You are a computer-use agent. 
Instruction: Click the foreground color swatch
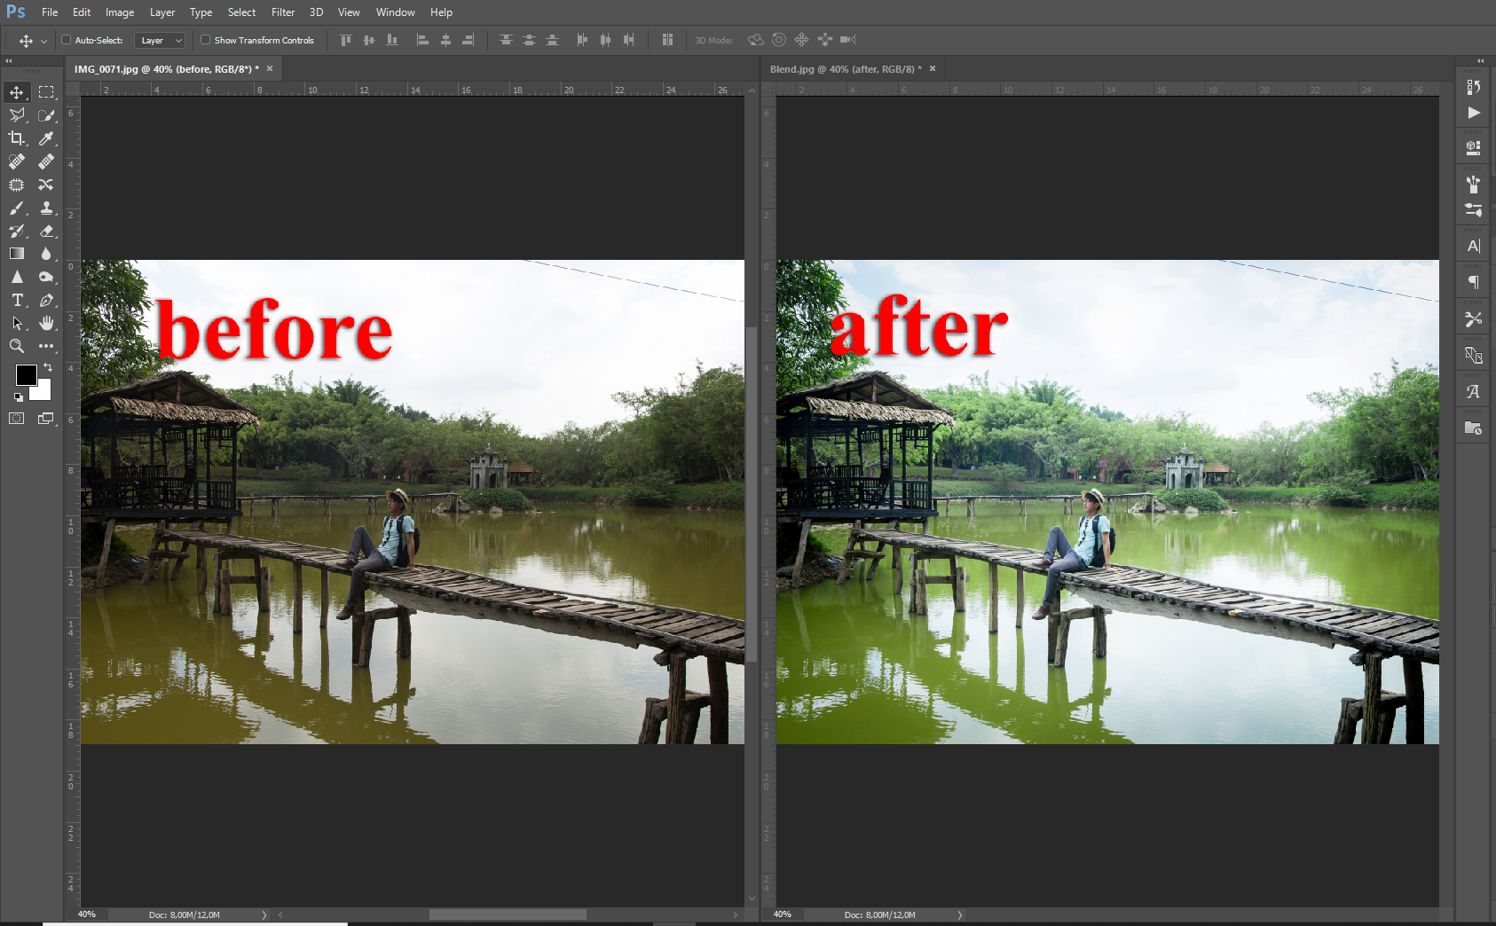pyautogui.click(x=27, y=375)
